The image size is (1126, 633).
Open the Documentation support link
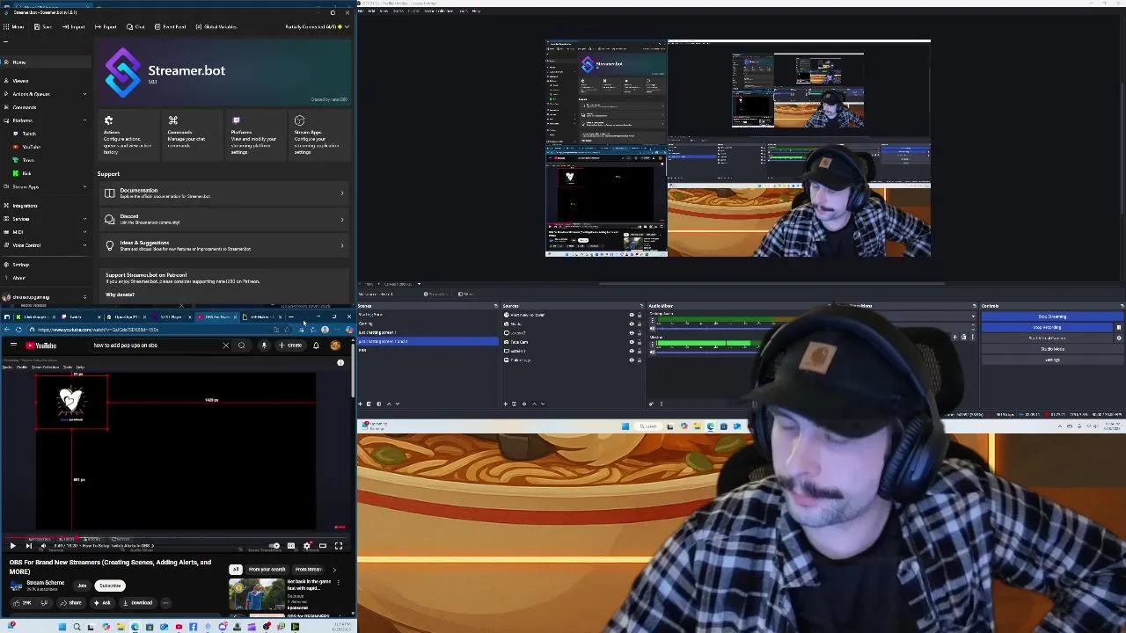pyautogui.click(x=224, y=193)
